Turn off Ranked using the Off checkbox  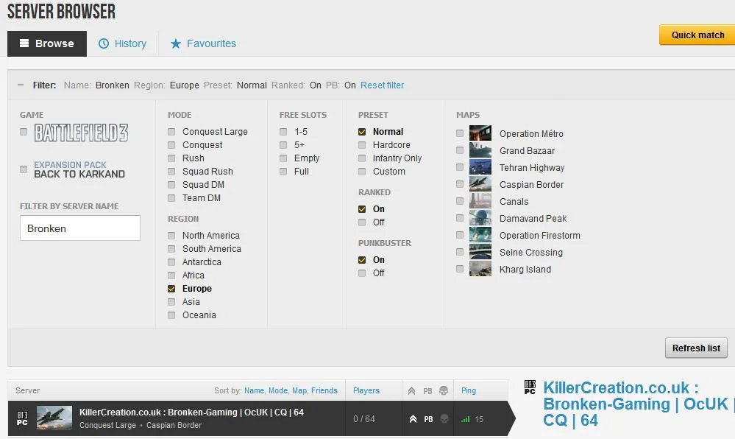362,222
